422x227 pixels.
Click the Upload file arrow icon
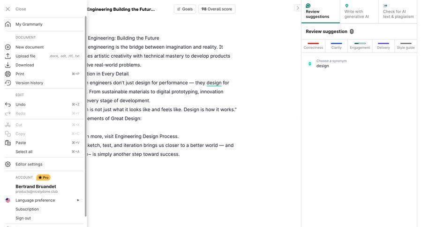pyautogui.click(x=8, y=56)
